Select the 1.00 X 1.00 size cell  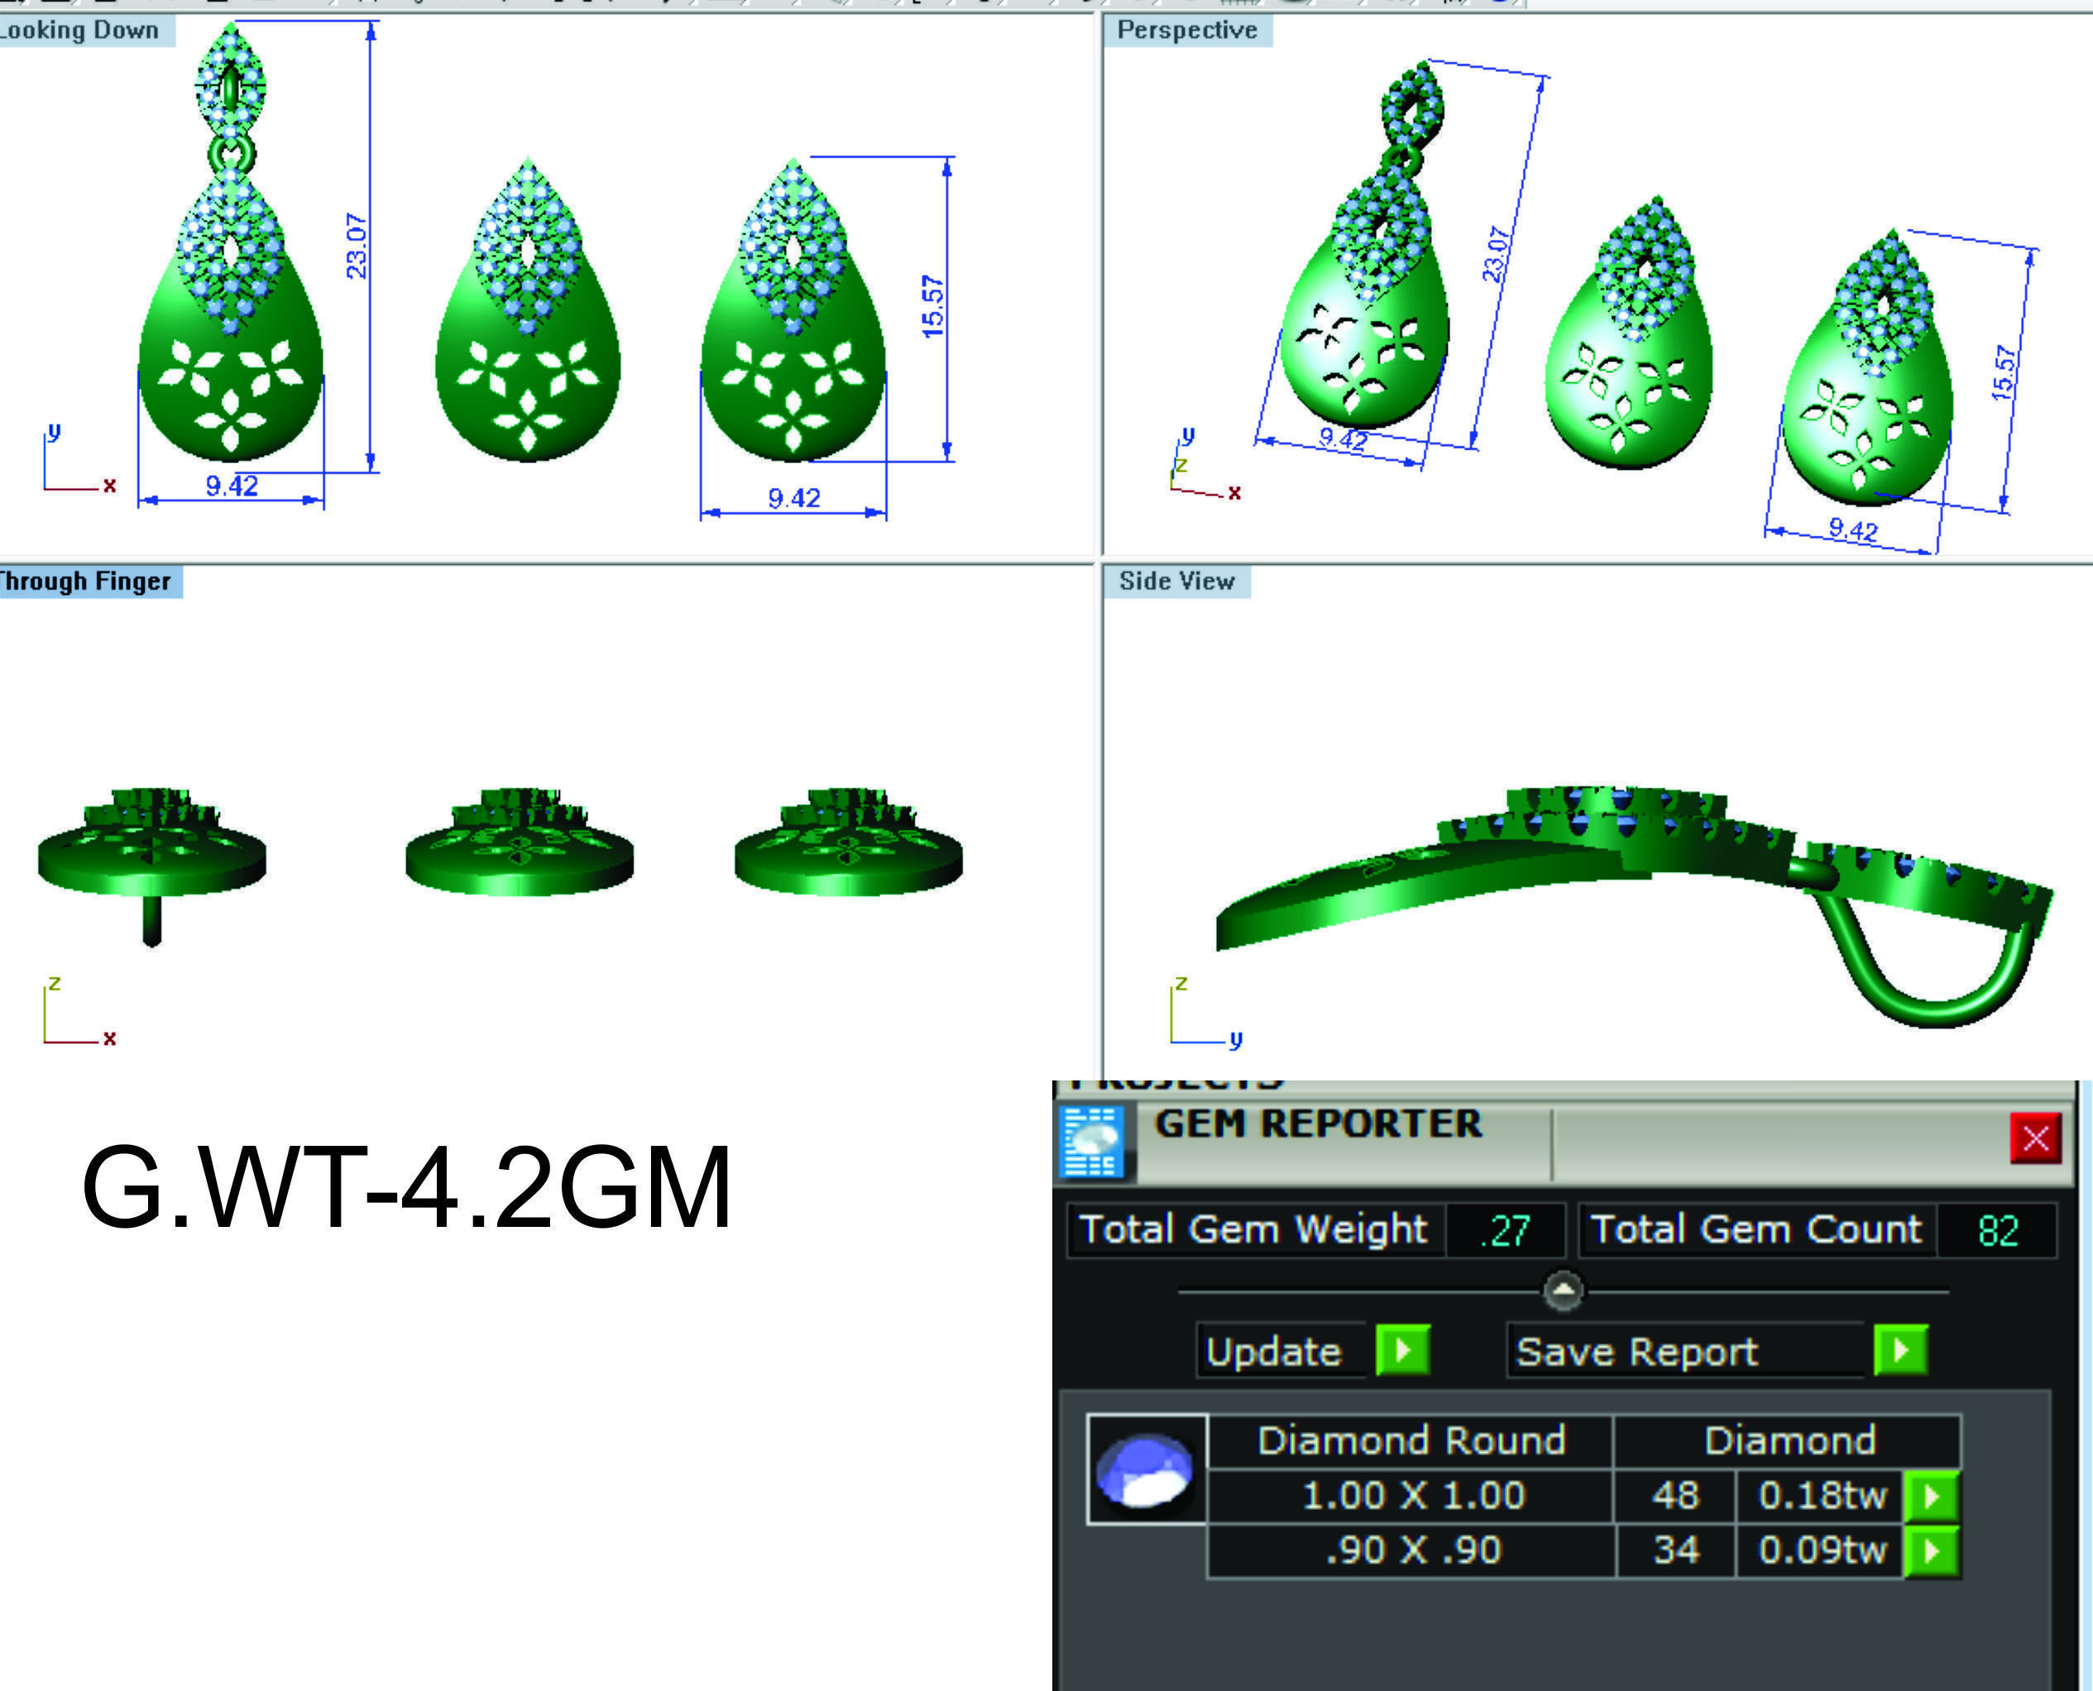tap(1411, 1495)
